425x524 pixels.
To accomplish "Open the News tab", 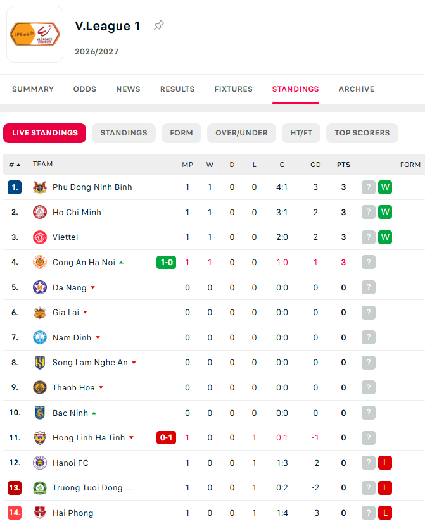I will click(128, 89).
